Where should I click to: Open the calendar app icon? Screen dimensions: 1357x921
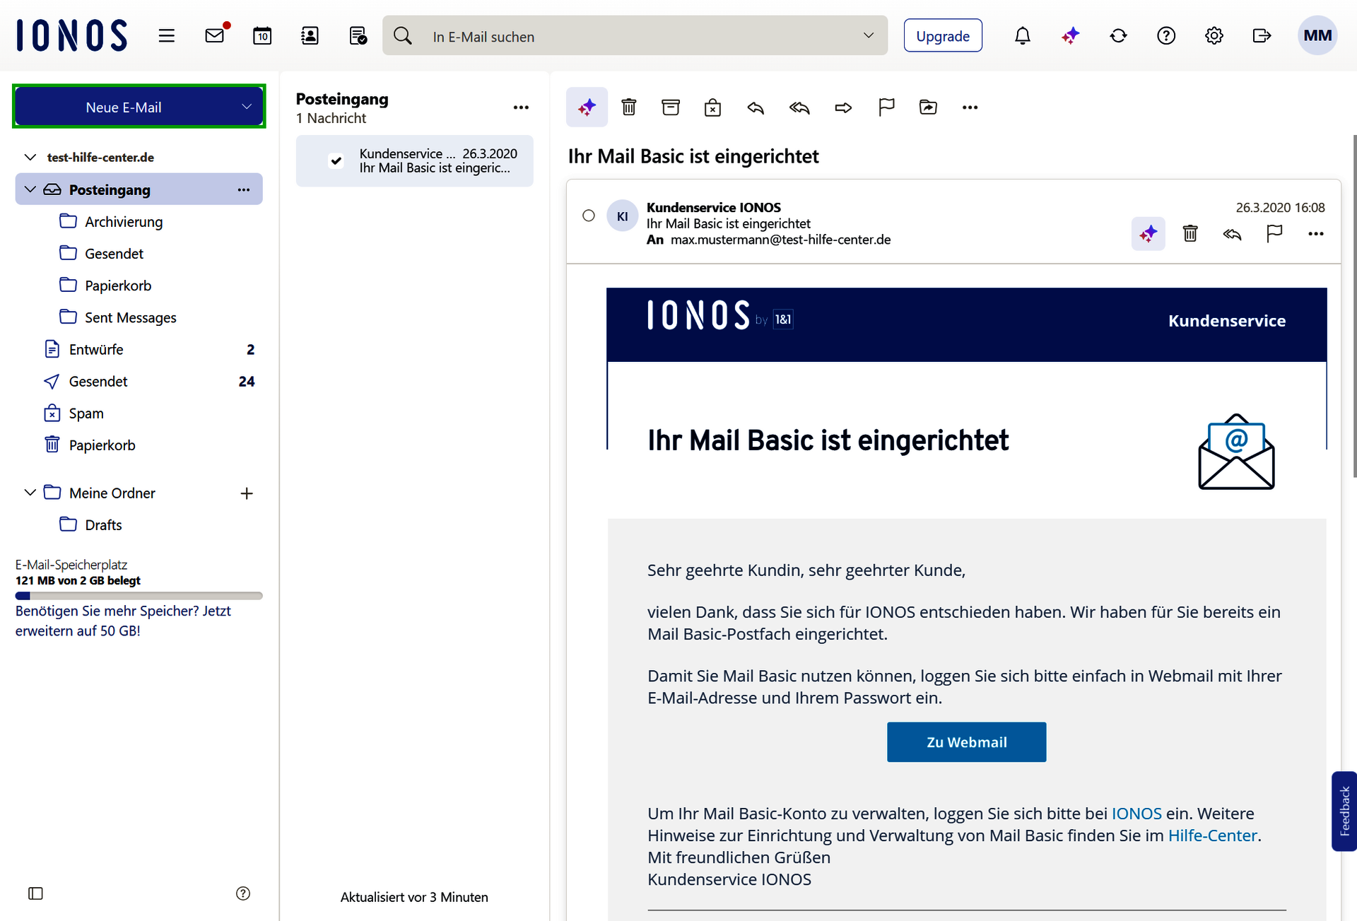pyautogui.click(x=262, y=35)
